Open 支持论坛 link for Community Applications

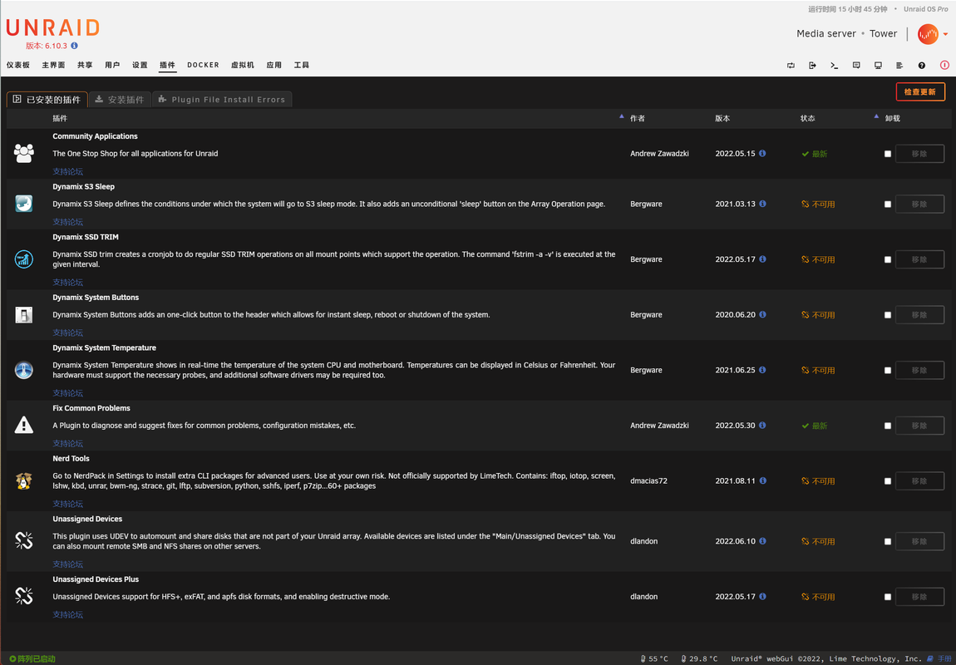click(x=67, y=172)
